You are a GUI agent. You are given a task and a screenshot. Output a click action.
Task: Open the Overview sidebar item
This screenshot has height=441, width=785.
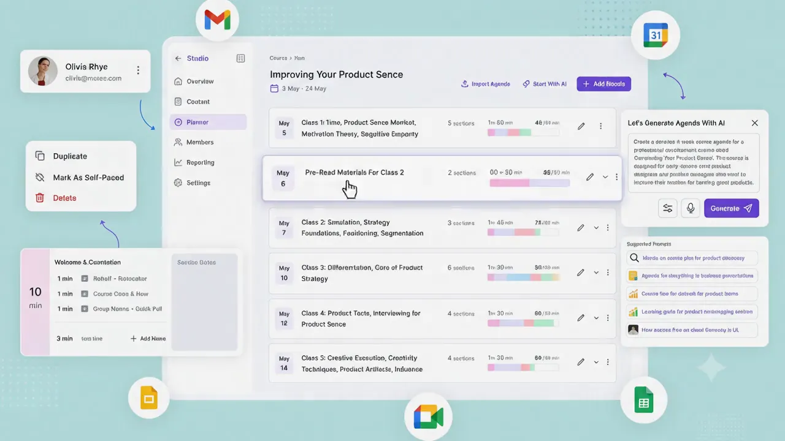(208, 81)
